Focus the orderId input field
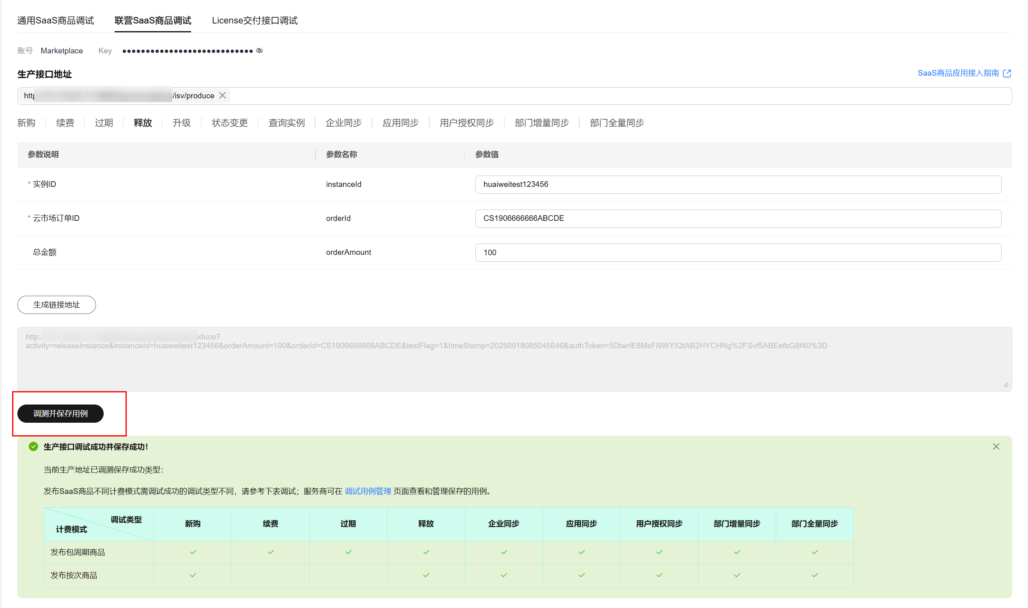This screenshot has width=1028, height=608. pos(738,218)
